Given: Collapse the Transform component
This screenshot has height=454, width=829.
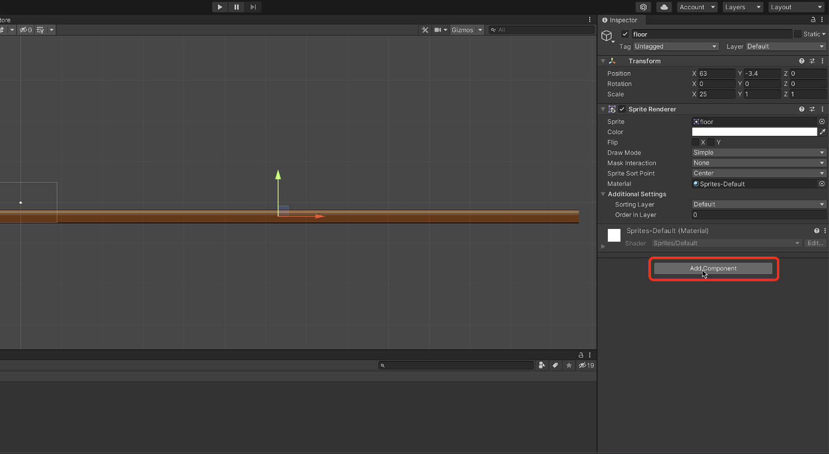Looking at the screenshot, I should click(x=603, y=61).
